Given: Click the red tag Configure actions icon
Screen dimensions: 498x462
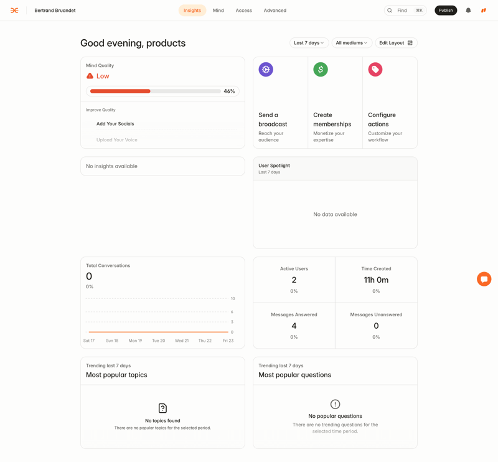Looking at the screenshot, I should point(375,70).
